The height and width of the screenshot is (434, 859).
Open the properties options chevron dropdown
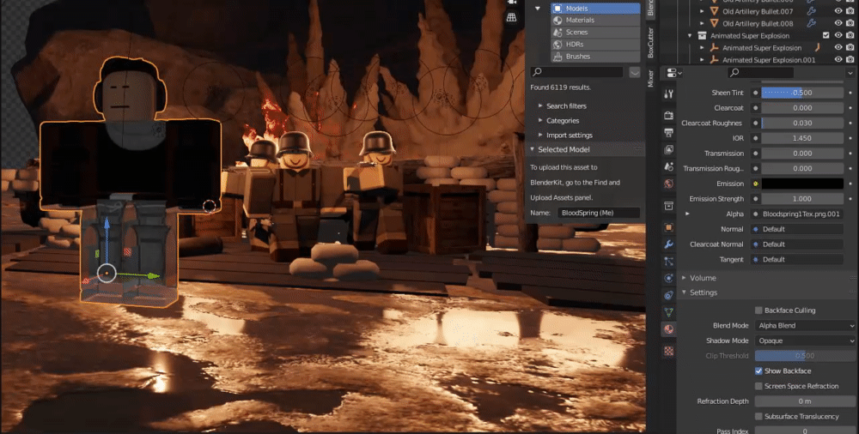click(x=850, y=73)
